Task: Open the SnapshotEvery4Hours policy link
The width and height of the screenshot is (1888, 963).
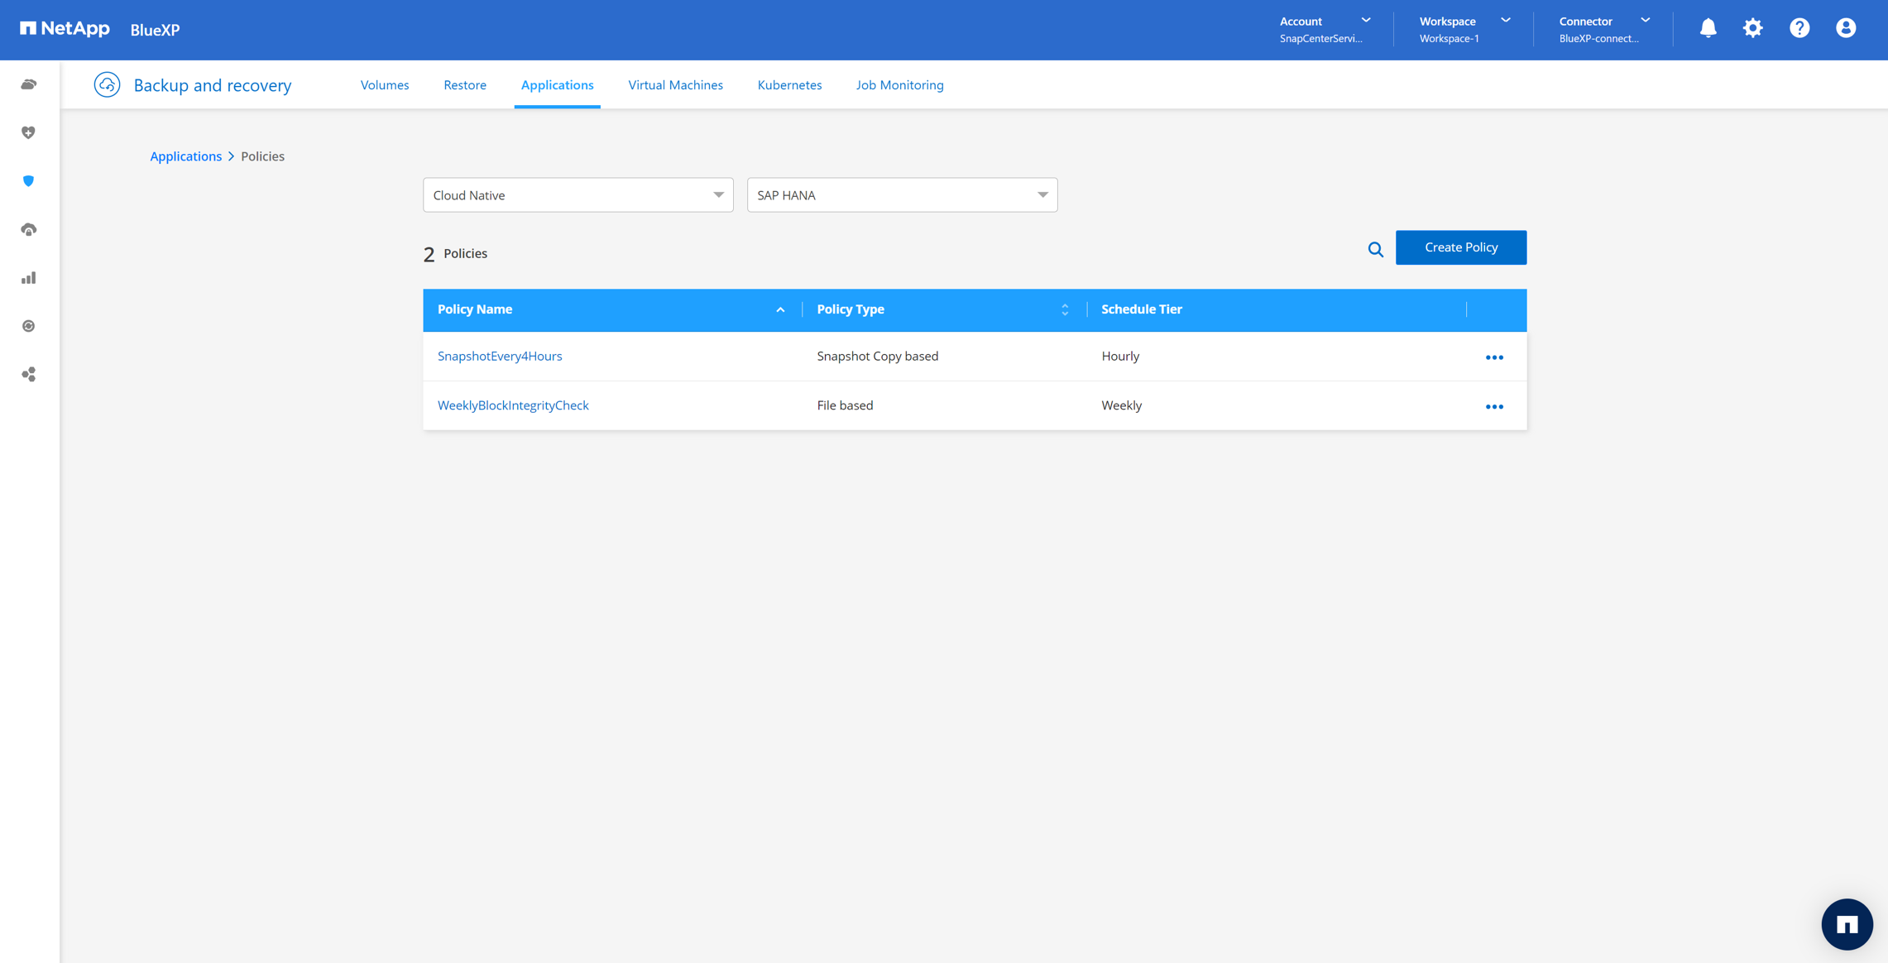Action: (x=500, y=357)
